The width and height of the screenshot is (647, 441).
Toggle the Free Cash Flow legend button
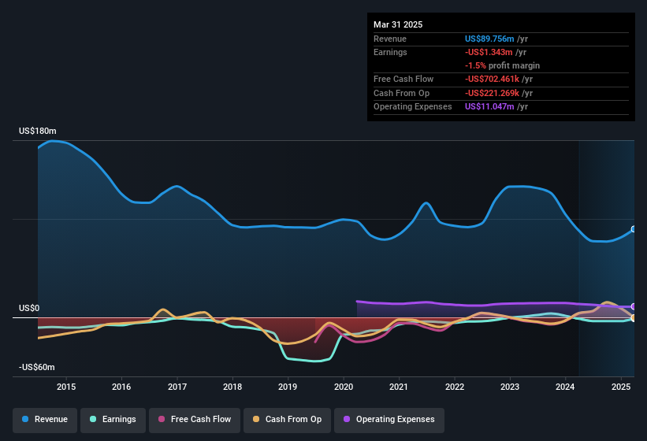click(195, 420)
